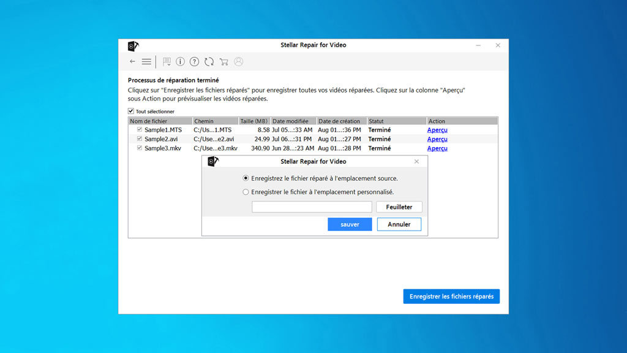Click the 340.90 size value
The image size is (627, 353).
click(x=260, y=148)
